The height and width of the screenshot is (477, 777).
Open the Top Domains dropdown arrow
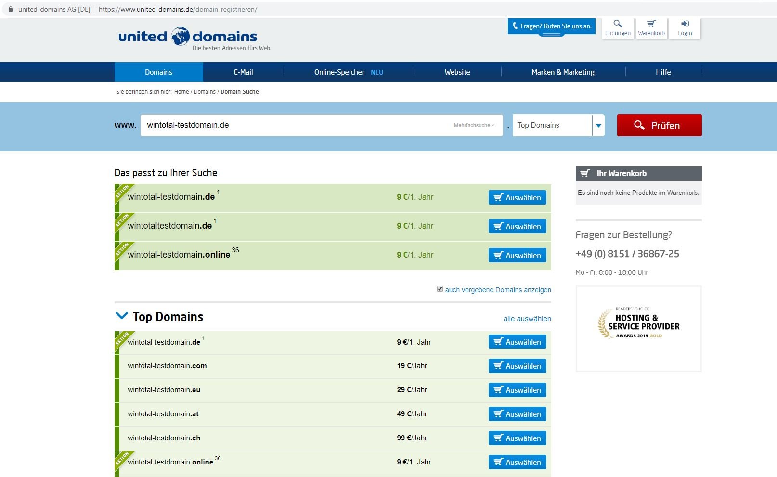[x=598, y=125]
